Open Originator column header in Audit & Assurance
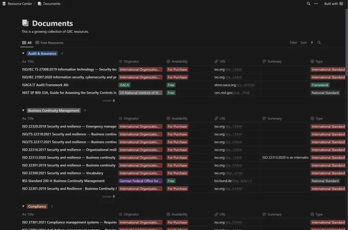The width and height of the screenshot is (348, 230). click(129, 62)
